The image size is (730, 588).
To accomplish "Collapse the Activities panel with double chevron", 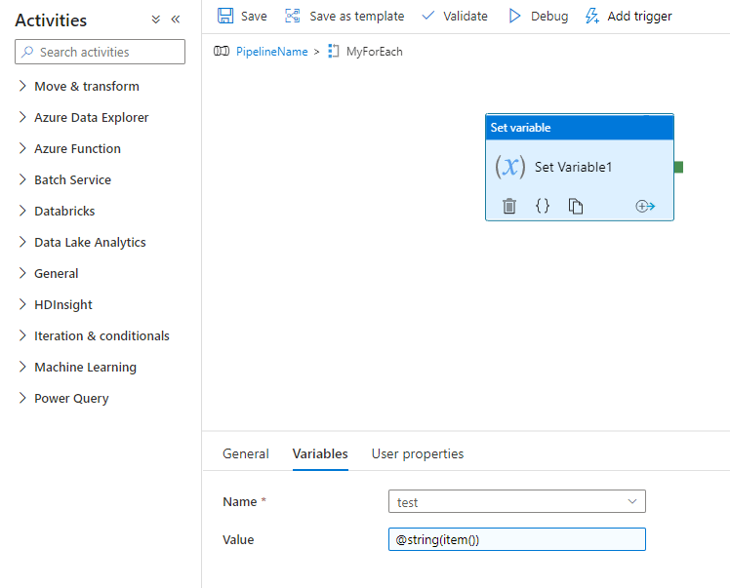I will point(176,20).
